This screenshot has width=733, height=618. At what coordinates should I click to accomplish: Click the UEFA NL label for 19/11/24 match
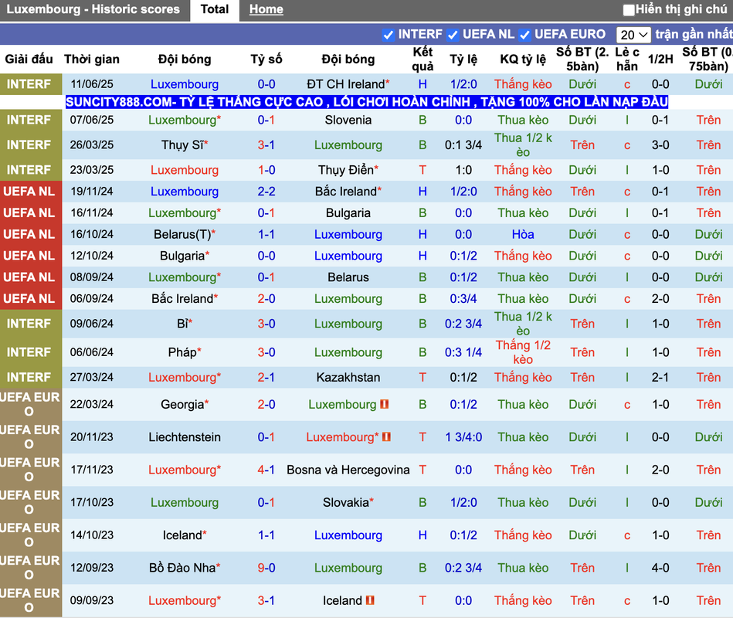coord(29,192)
